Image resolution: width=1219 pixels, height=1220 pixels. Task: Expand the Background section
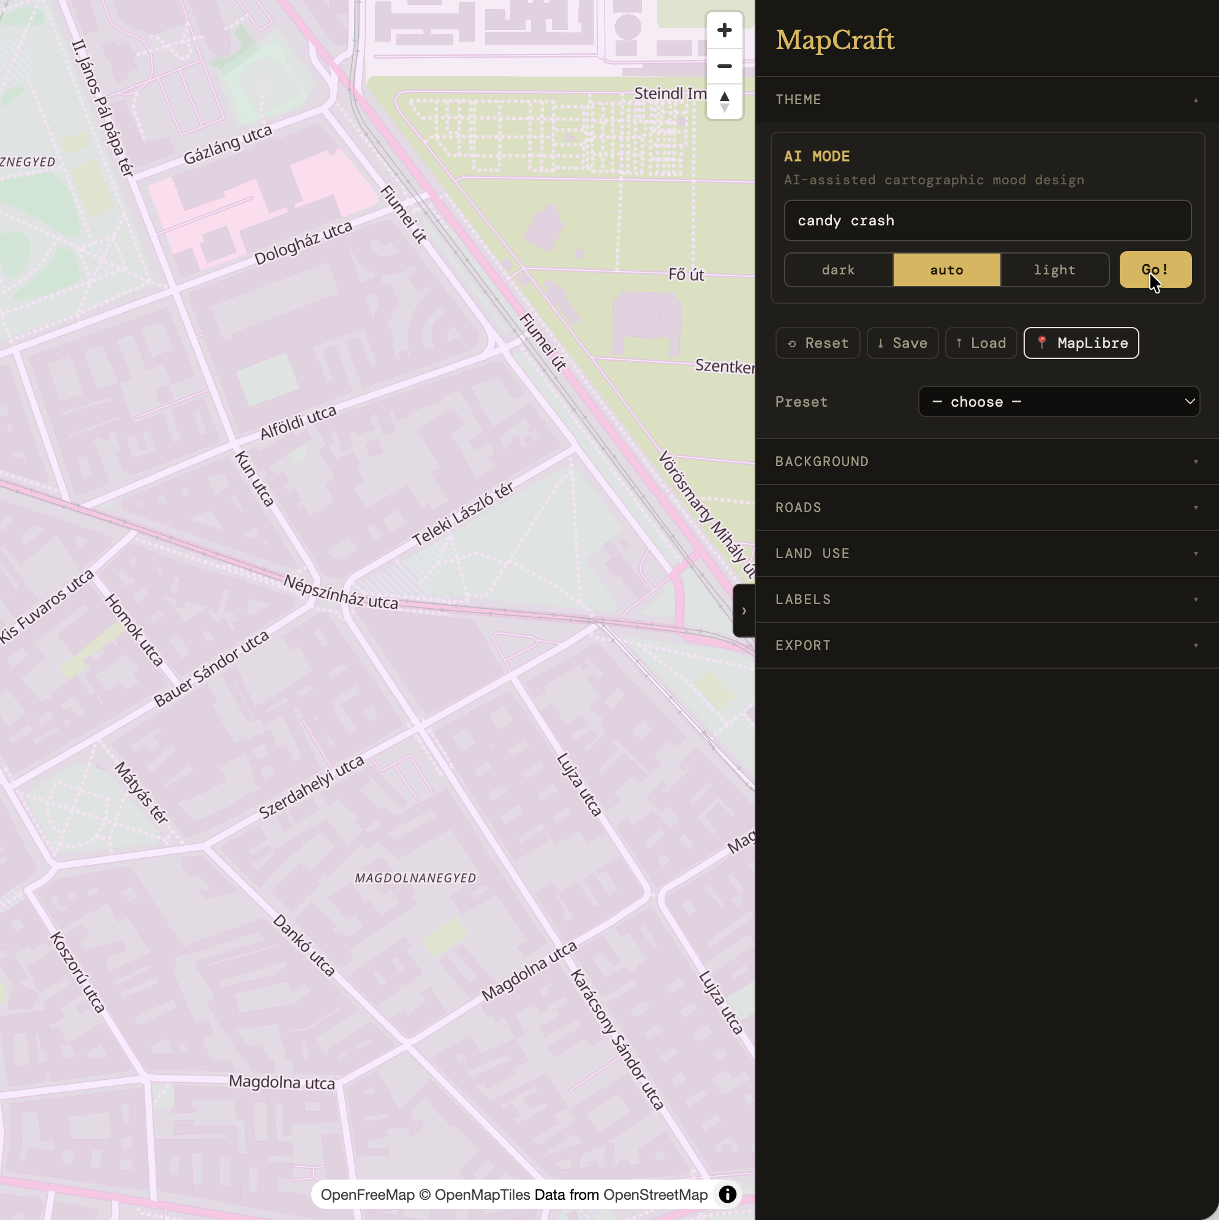987,462
